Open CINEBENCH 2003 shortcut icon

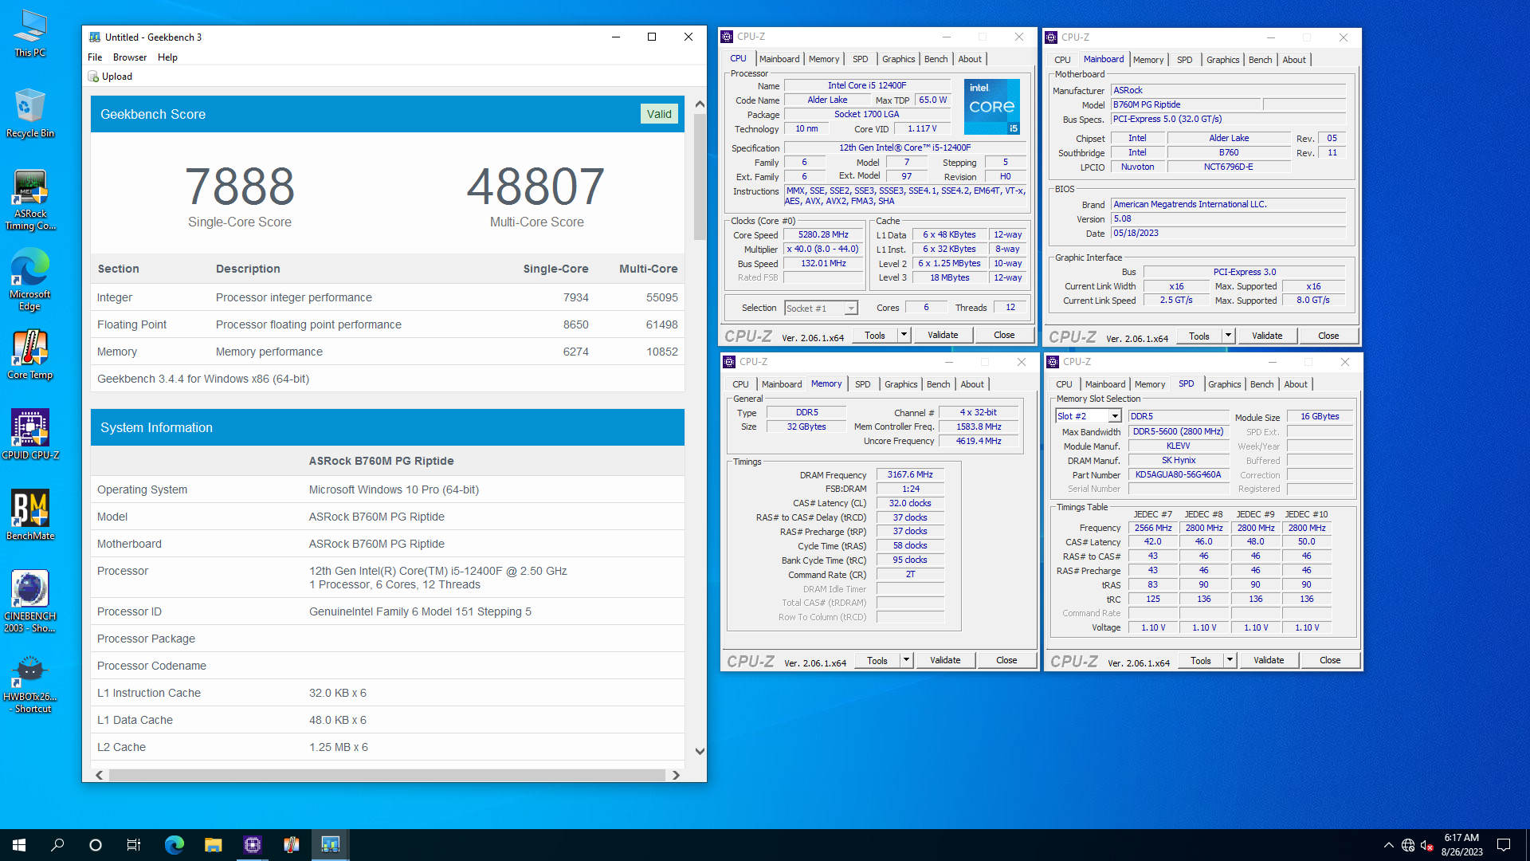click(30, 602)
